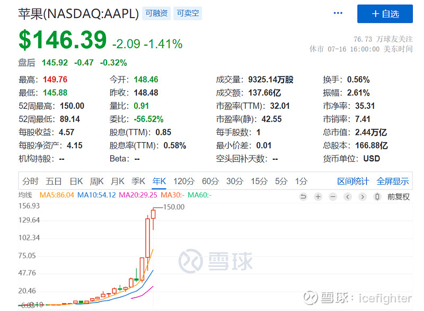Click the 全屏显示 fullscreen link
This screenshot has width=424, height=311.
(393, 181)
